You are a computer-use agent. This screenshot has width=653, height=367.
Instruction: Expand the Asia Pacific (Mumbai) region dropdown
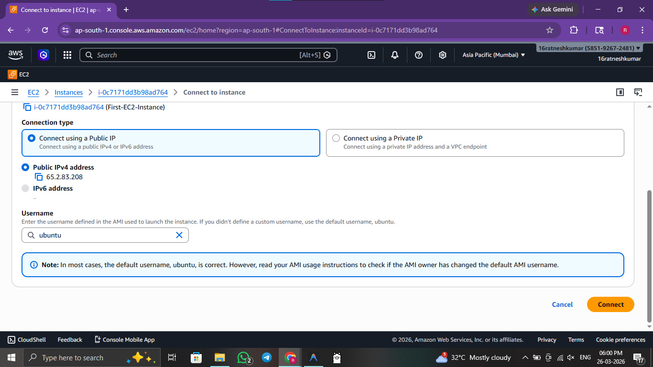(x=494, y=55)
